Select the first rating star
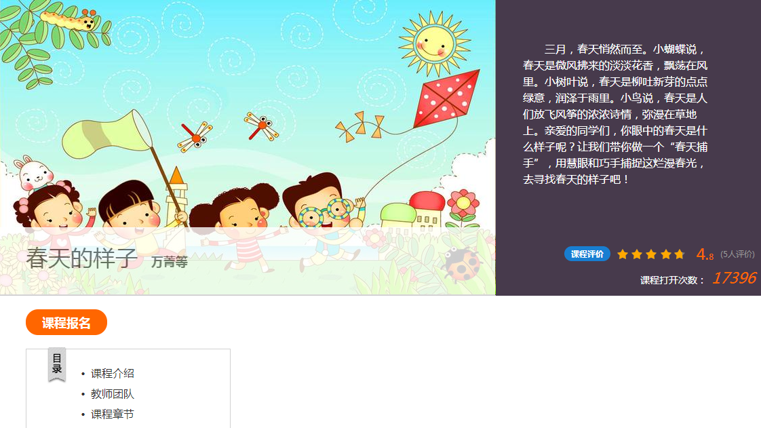The width and height of the screenshot is (761, 428). [x=623, y=254]
